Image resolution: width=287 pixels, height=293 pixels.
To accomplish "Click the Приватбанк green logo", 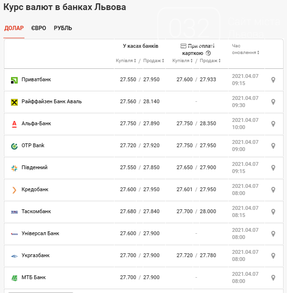I will (14, 80).
